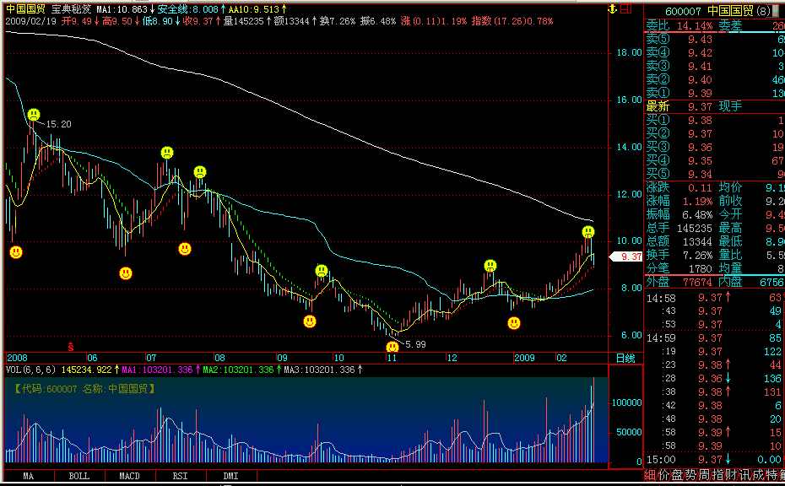This screenshot has height=486, width=785.
Task: Click the 日线 period selector
Action: tap(625, 358)
